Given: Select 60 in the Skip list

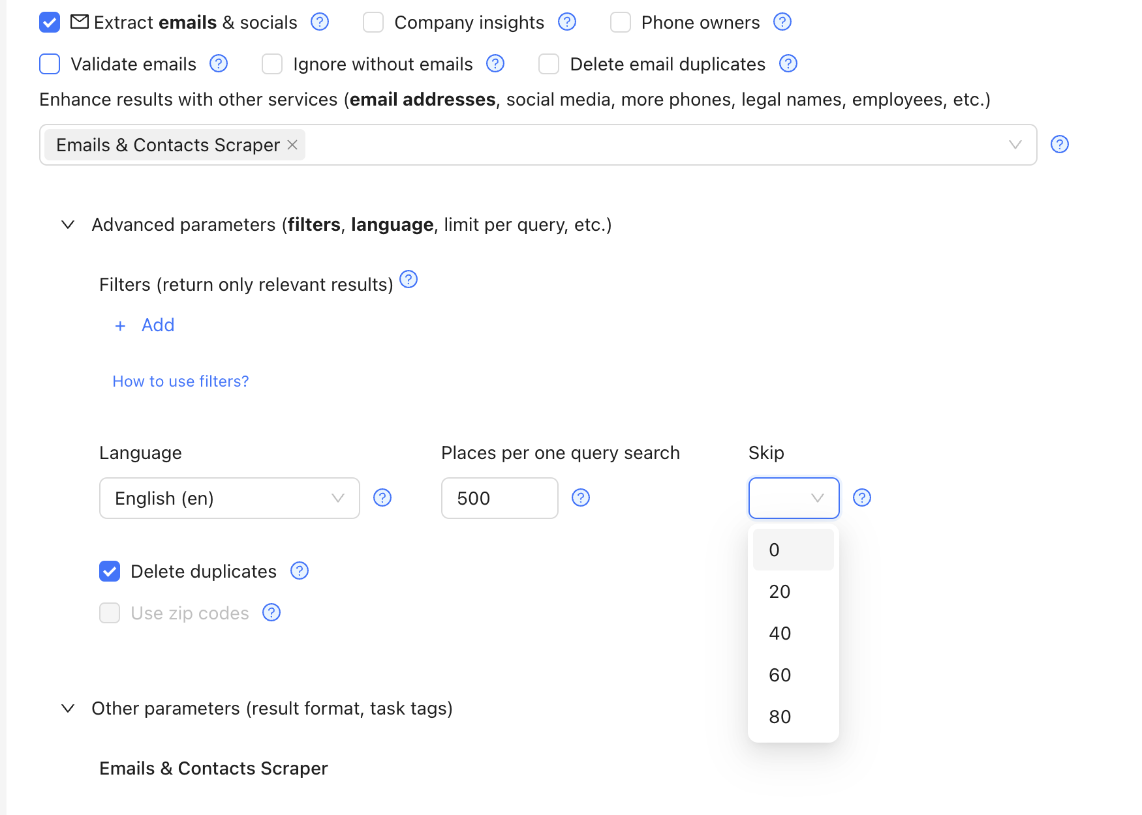Looking at the screenshot, I should tap(794, 675).
